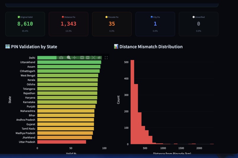This screenshot has height=158, width=238.
Task: Click the Distance Mismatch Distribution heading
Action: 151,47
